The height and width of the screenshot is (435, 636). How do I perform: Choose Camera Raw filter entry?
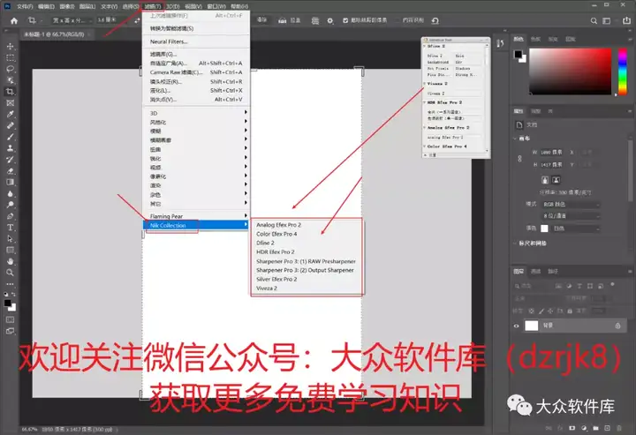pyautogui.click(x=196, y=72)
